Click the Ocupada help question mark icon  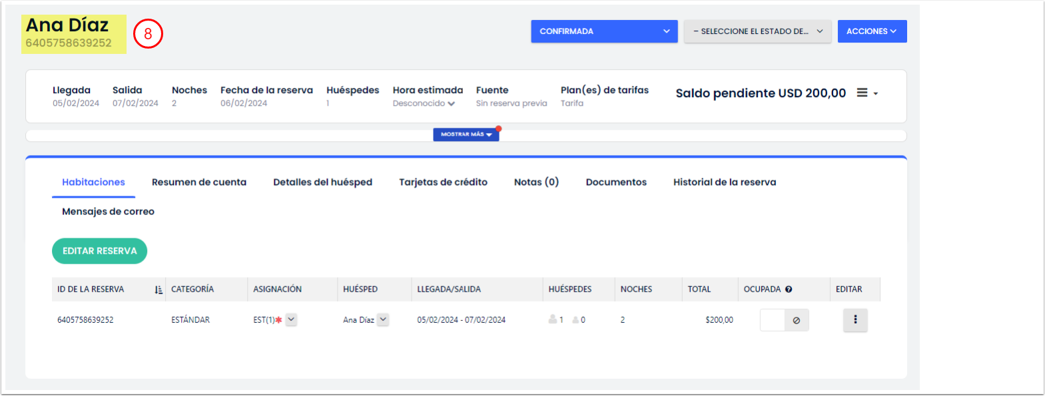pos(789,290)
